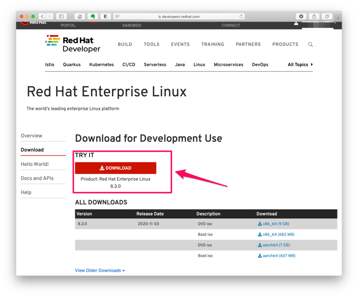
Task: Open Download in the side menu
Action: (32, 150)
